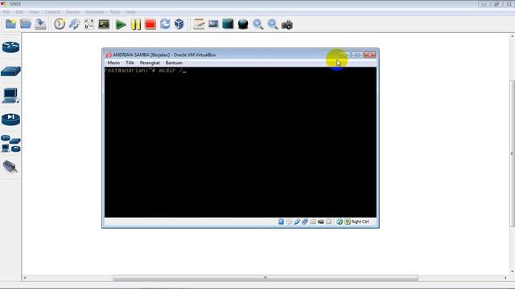Viewport: 515px width, 289px height.
Task: Maximize the ANDRIAN-SAMBA VirtualBox window
Action: coord(357,55)
